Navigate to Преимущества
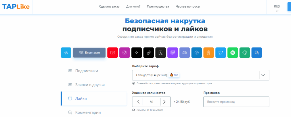Screen dimensions: 291x117 point(158,7)
